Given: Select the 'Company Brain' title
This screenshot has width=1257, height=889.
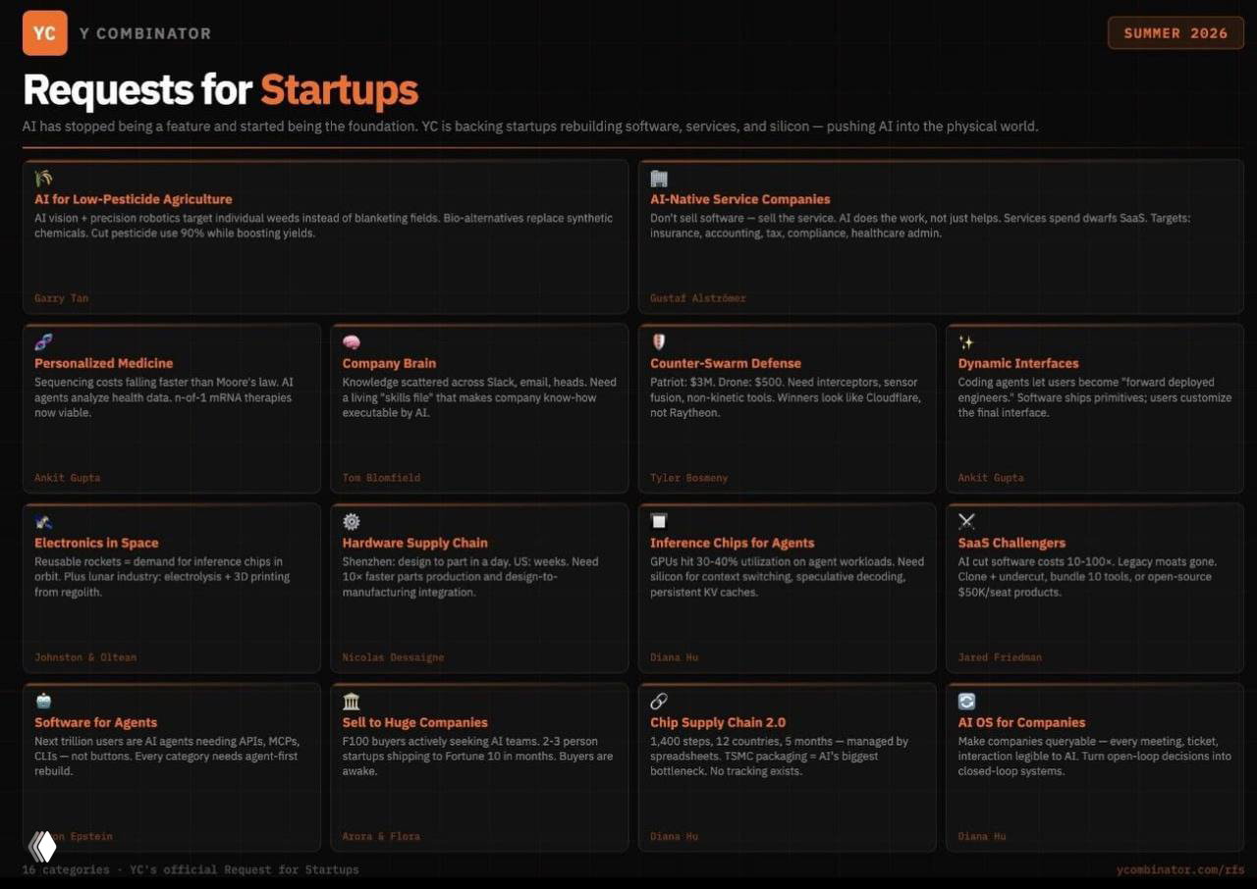Looking at the screenshot, I should [389, 363].
